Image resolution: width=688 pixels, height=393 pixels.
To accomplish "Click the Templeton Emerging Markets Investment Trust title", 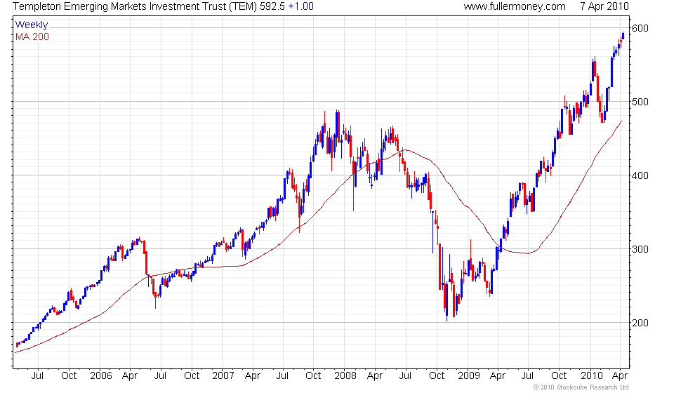I will (134, 6).
